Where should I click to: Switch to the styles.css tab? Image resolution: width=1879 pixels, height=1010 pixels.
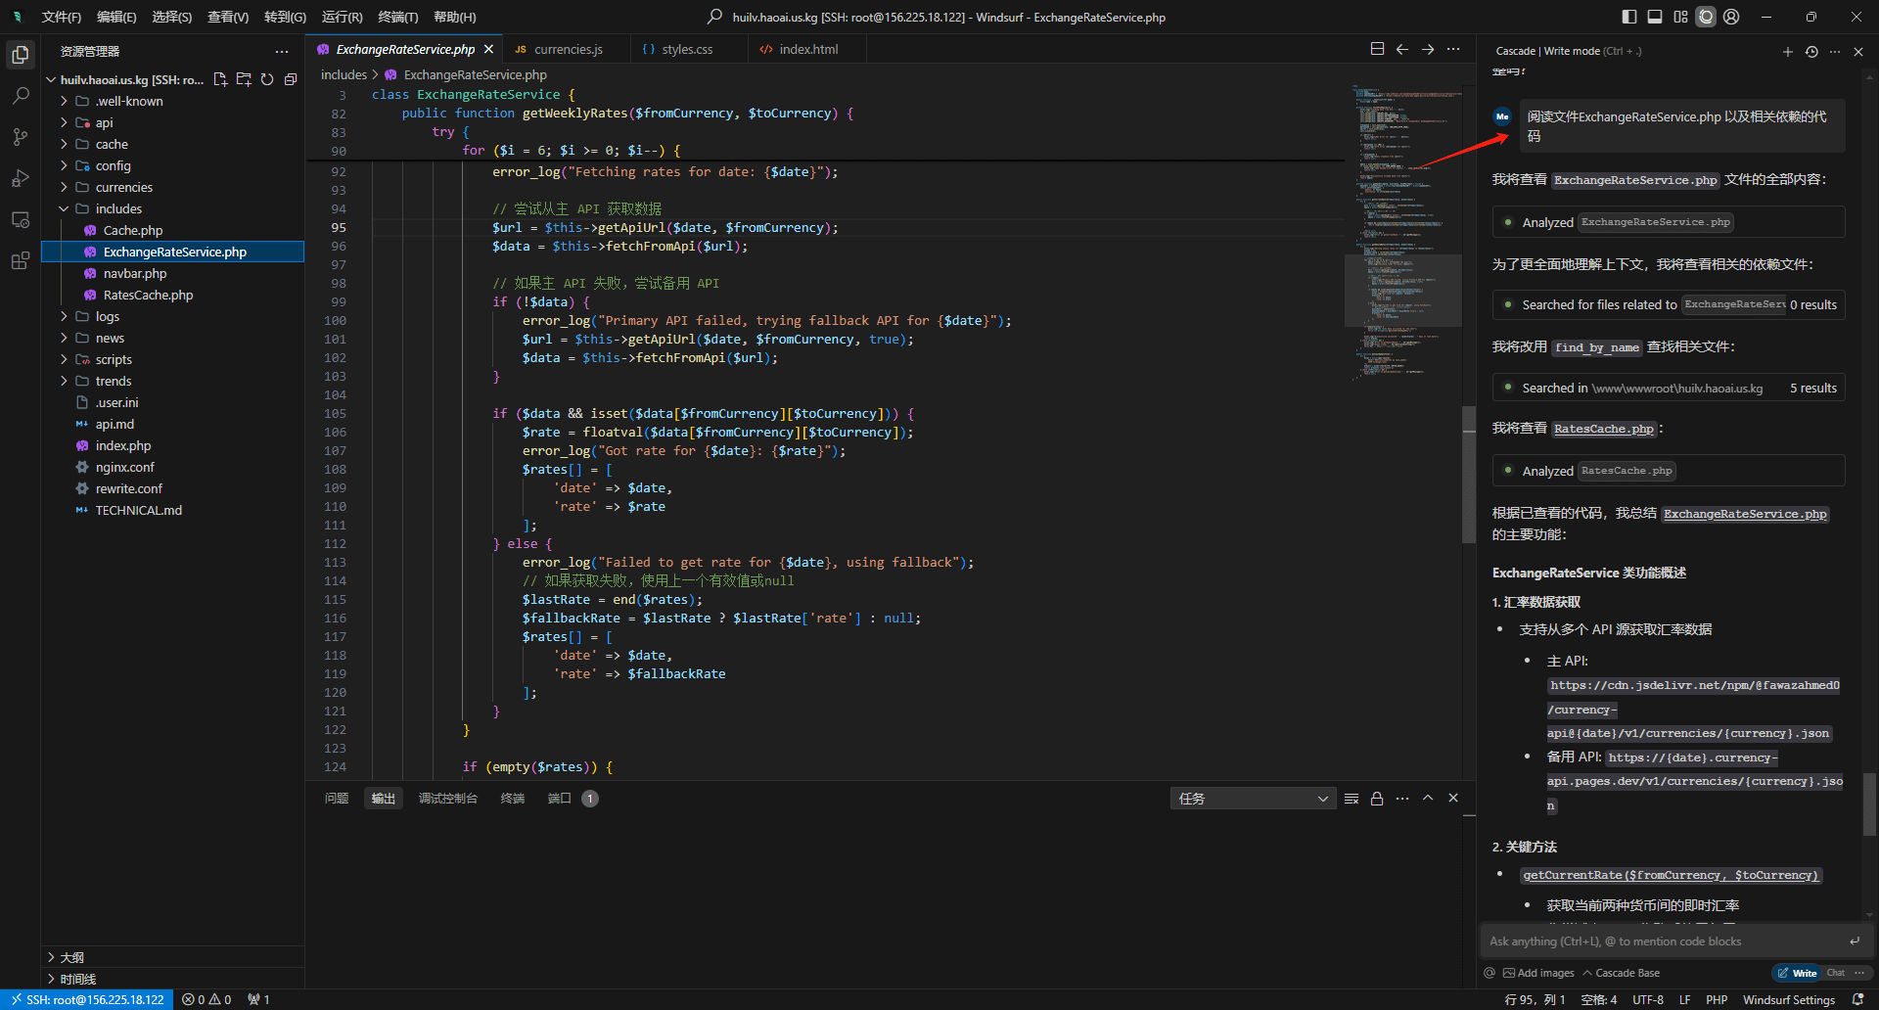coord(687,49)
